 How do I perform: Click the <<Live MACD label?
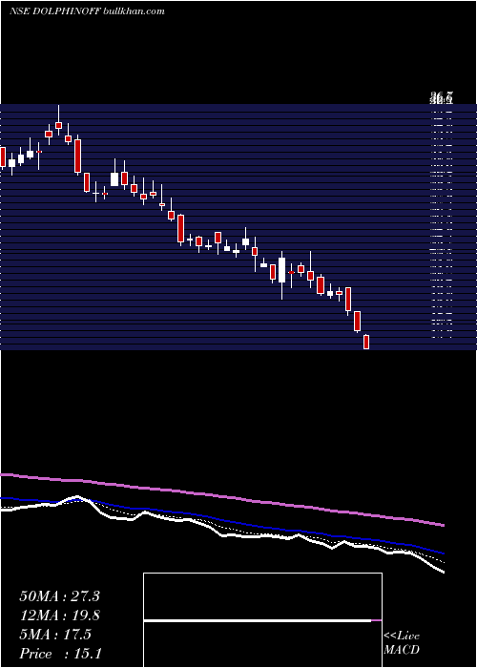(402, 642)
